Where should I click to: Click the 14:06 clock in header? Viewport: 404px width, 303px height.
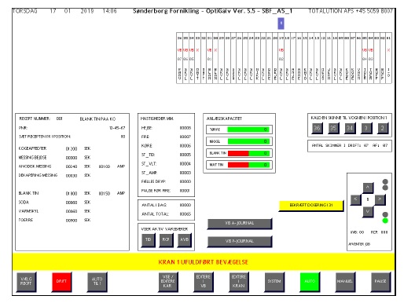click(110, 11)
